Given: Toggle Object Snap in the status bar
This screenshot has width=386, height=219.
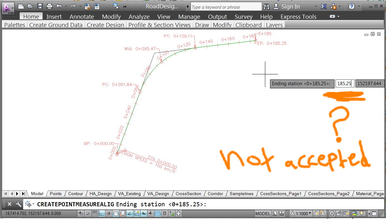Looking at the screenshot, I should click(x=116, y=213).
